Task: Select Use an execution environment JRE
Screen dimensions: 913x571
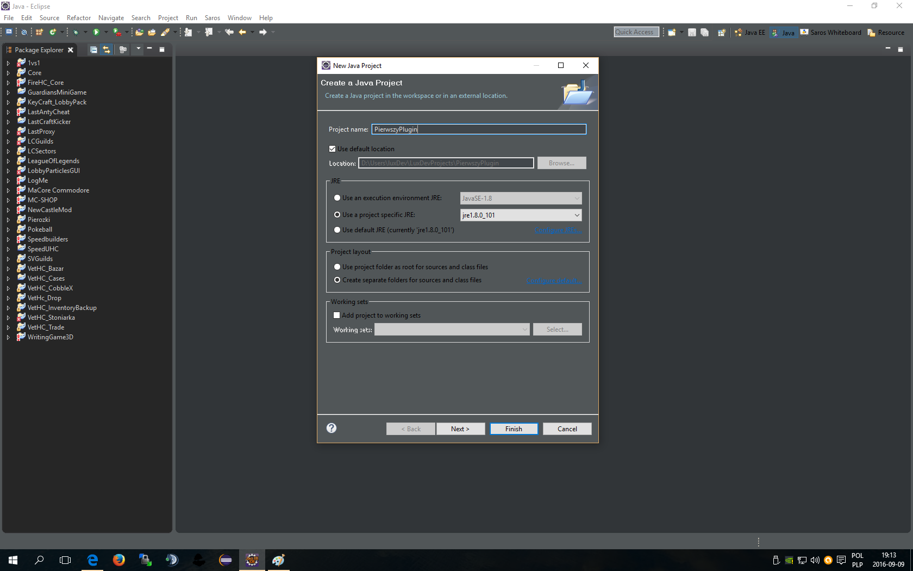Action: tap(337, 198)
